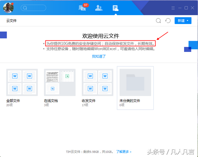Open the main menu hamburger icon
Image resolution: width=198 pixels, height=157 pixels.
click(x=173, y=8)
